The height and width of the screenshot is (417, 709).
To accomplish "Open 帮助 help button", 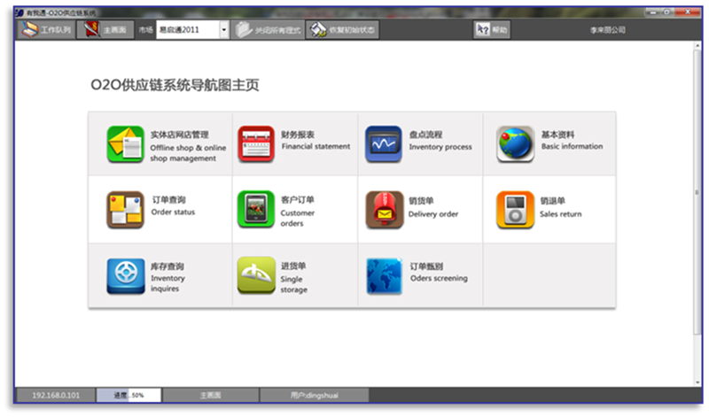I will (493, 30).
